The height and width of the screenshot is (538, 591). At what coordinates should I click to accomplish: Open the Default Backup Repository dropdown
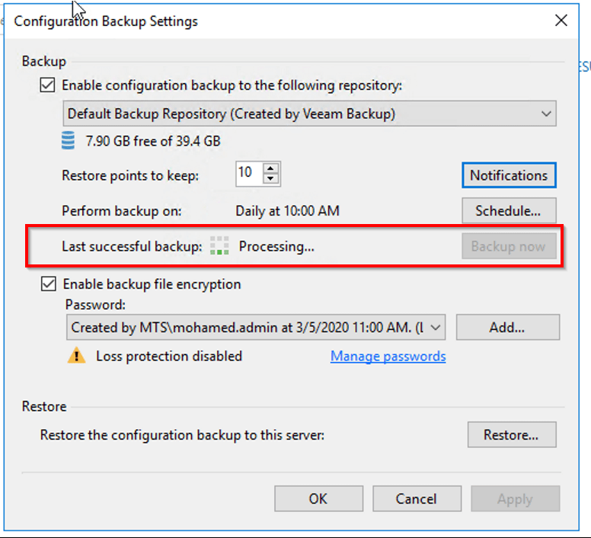[x=545, y=114]
